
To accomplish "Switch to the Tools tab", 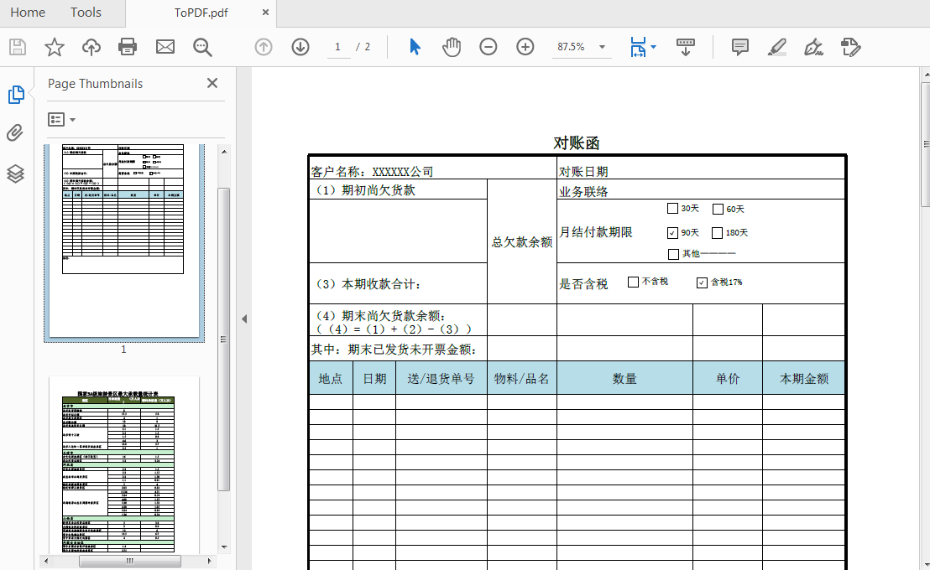I will 86,13.
